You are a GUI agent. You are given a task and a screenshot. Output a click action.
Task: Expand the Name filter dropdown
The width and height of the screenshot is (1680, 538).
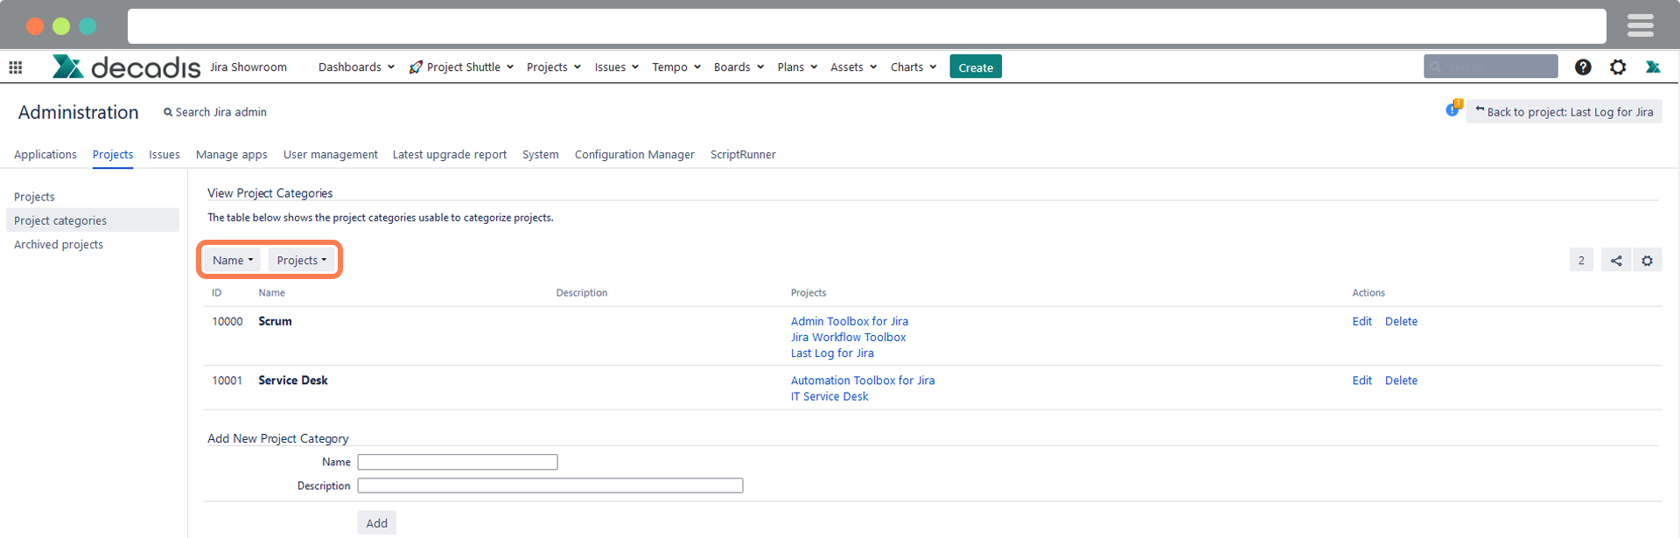(x=233, y=261)
